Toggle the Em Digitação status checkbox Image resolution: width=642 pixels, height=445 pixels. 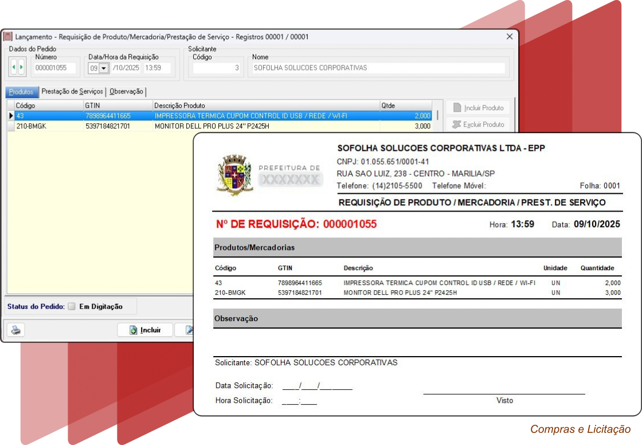(x=72, y=306)
